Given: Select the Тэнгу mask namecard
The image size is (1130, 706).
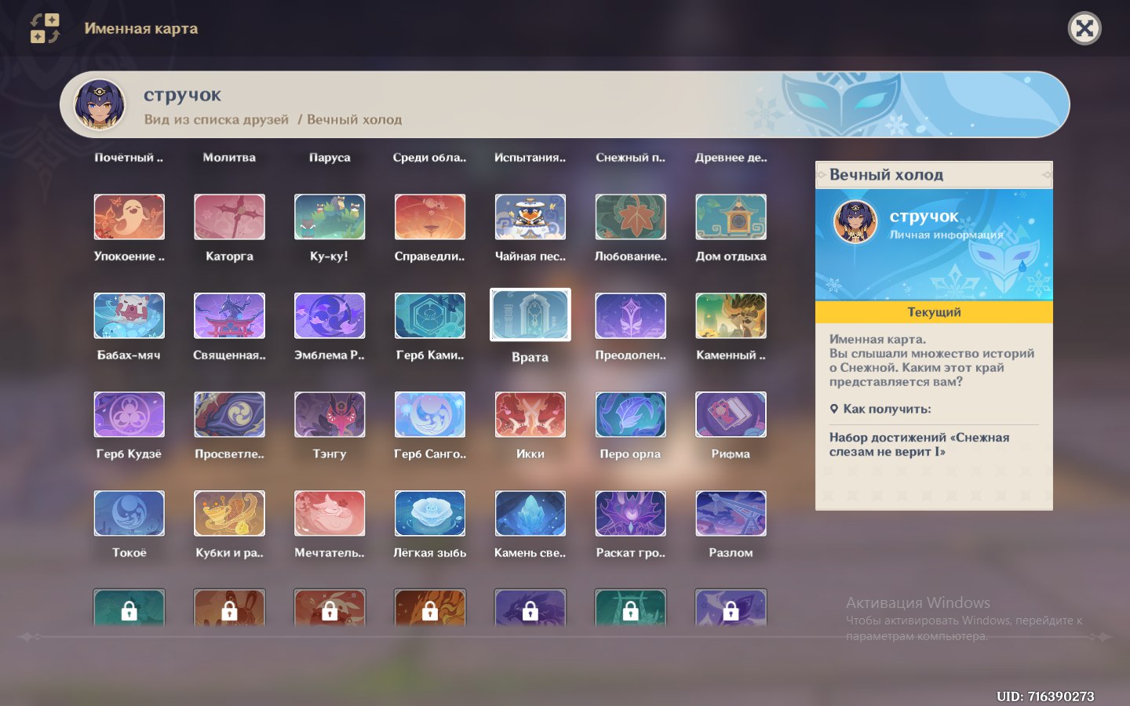Looking at the screenshot, I should (x=330, y=415).
